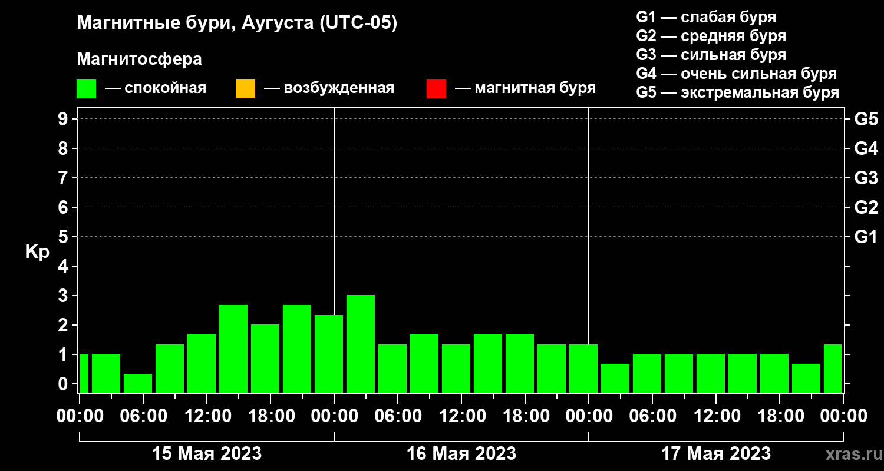This screenshot has height=471, width=884.
Task: Click the '15 Мая 2023' date label
Action: 207,453
